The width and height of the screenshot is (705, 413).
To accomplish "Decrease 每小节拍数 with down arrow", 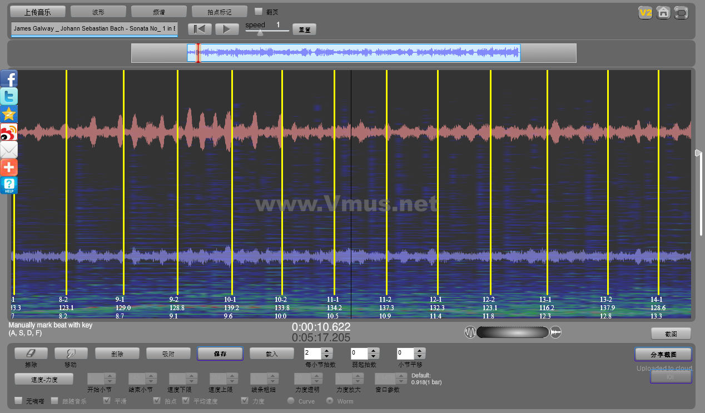I will pyautogui.click(x=327, y=356).
